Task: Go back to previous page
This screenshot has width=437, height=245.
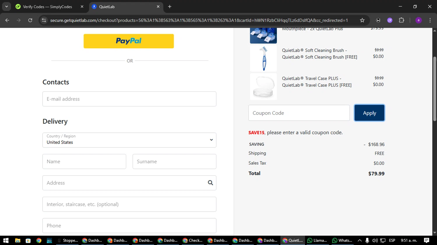Action: tap(7, 20)
